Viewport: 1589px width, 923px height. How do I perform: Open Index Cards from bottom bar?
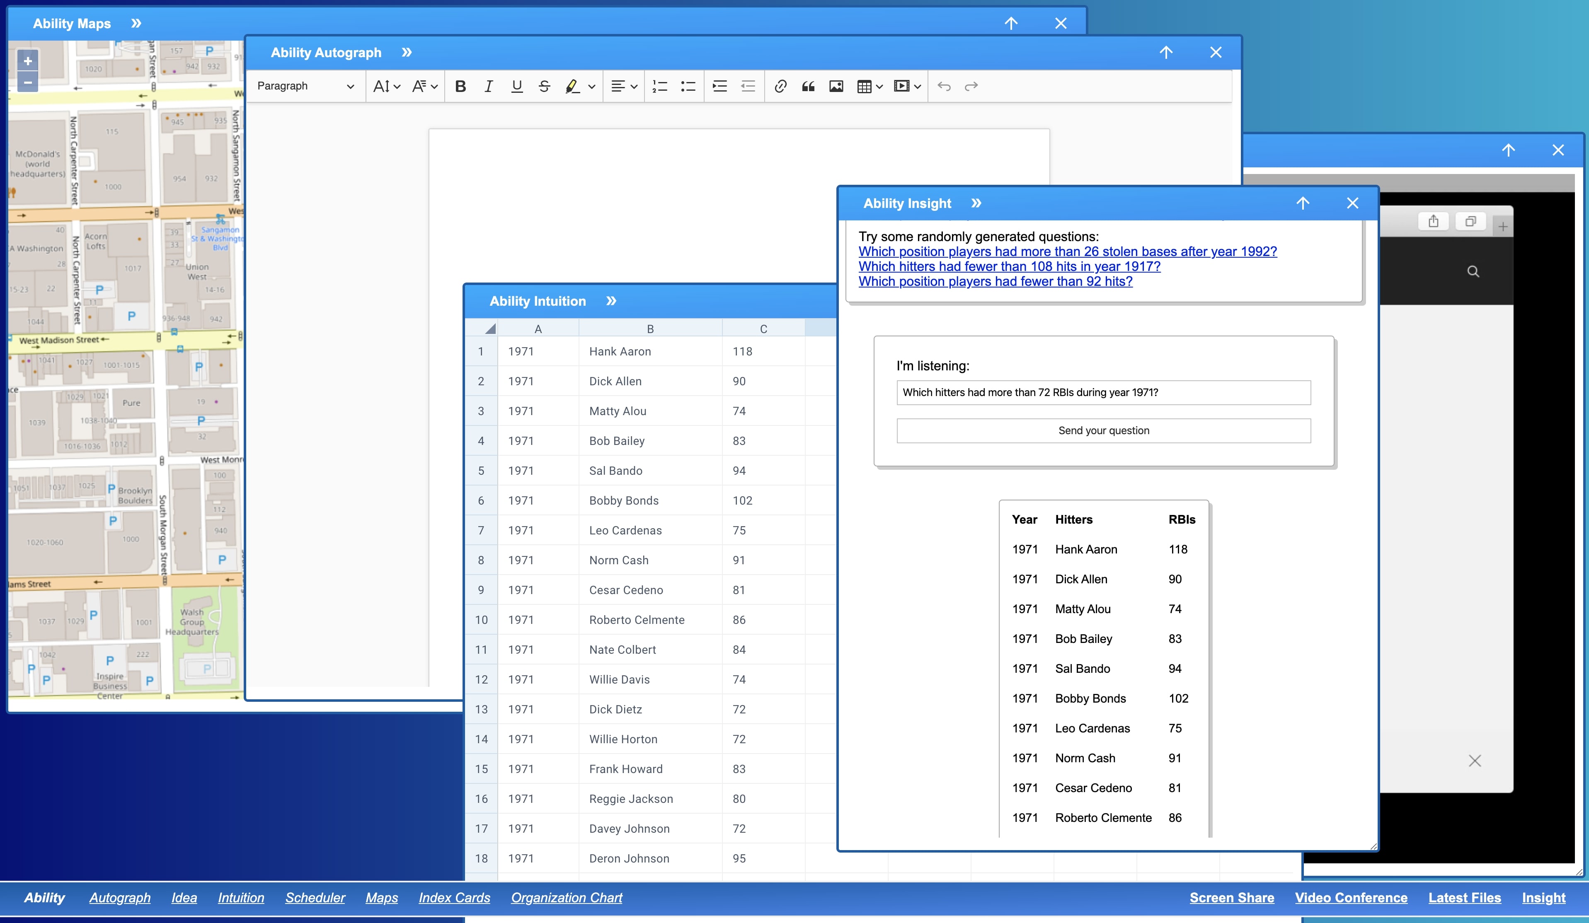[x=454, y=897]
